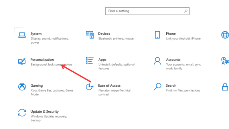Click 'Link your Android, iPhone' description

(183, 39)
